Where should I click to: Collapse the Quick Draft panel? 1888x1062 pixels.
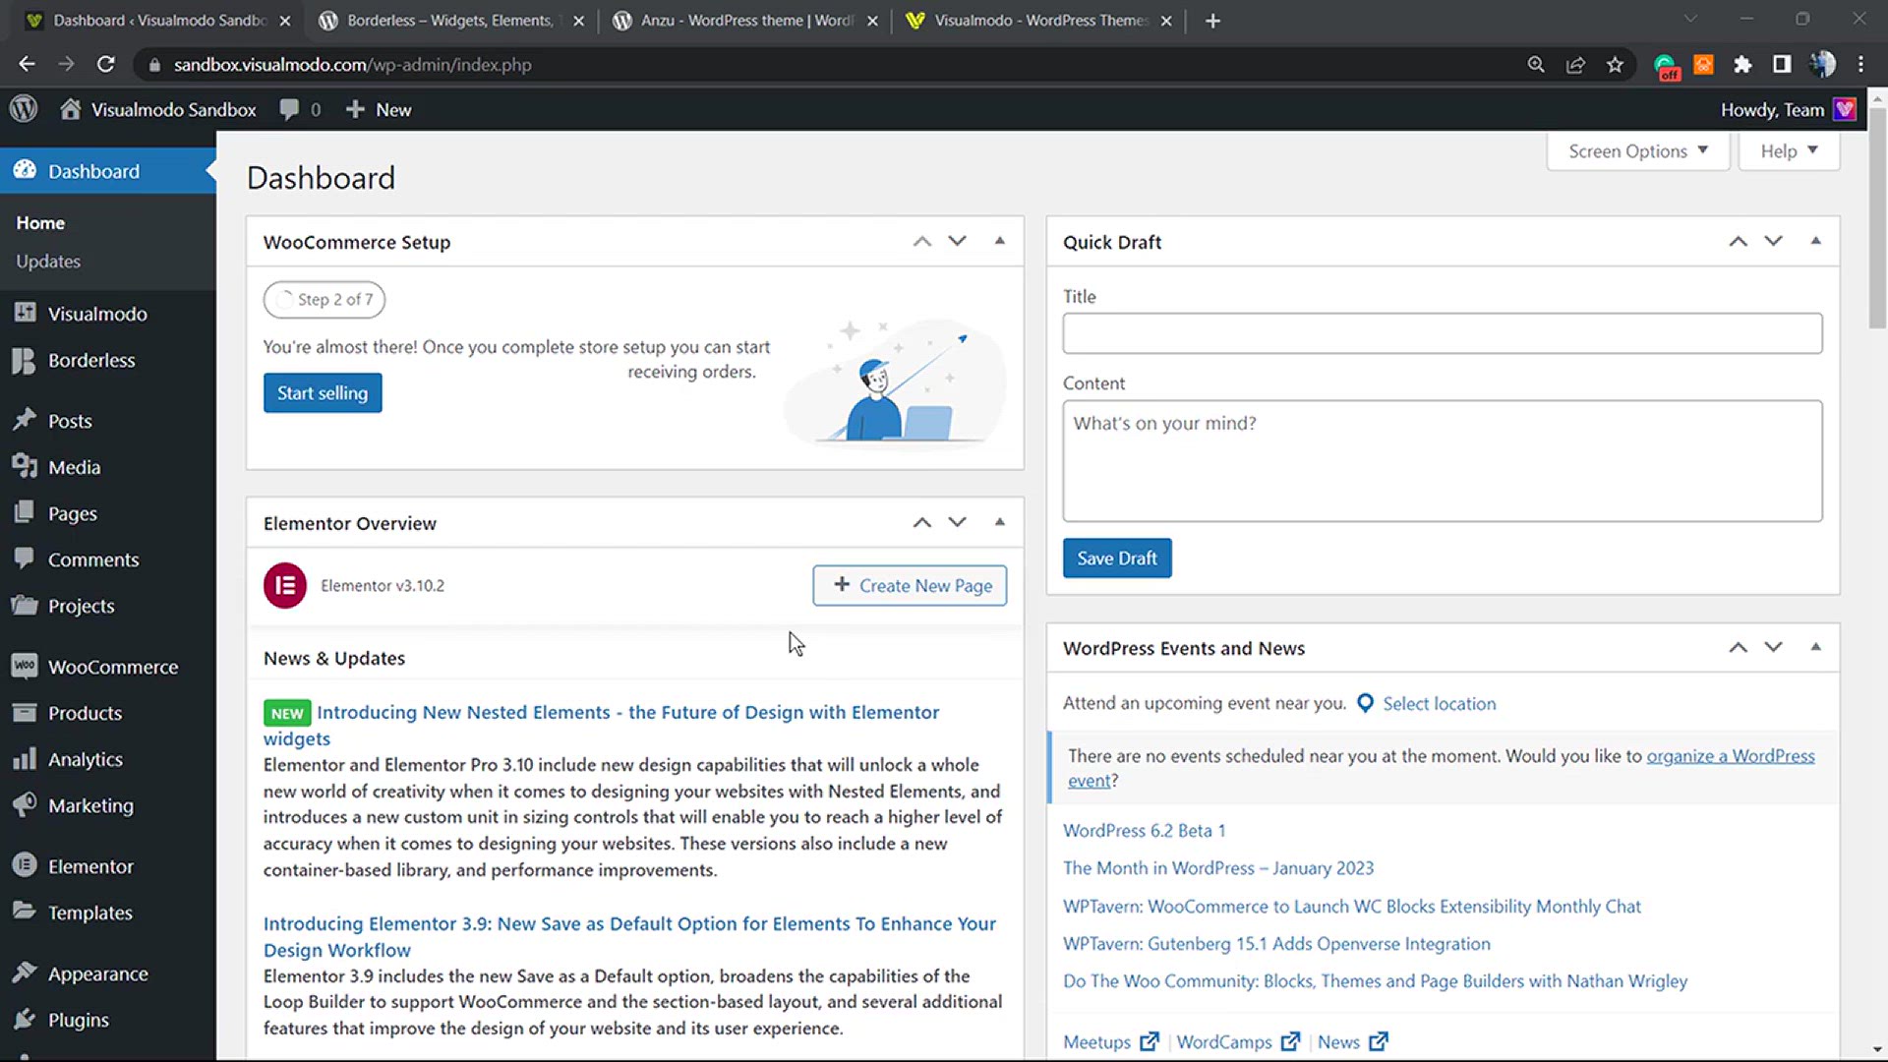coord(1815,241)
